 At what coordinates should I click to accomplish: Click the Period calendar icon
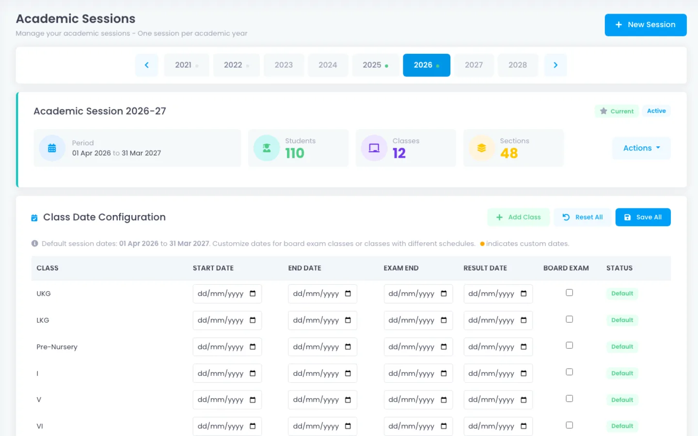[52, 148]
